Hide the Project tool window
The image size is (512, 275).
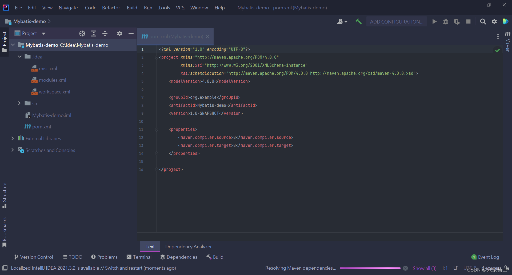pos(131,33)
